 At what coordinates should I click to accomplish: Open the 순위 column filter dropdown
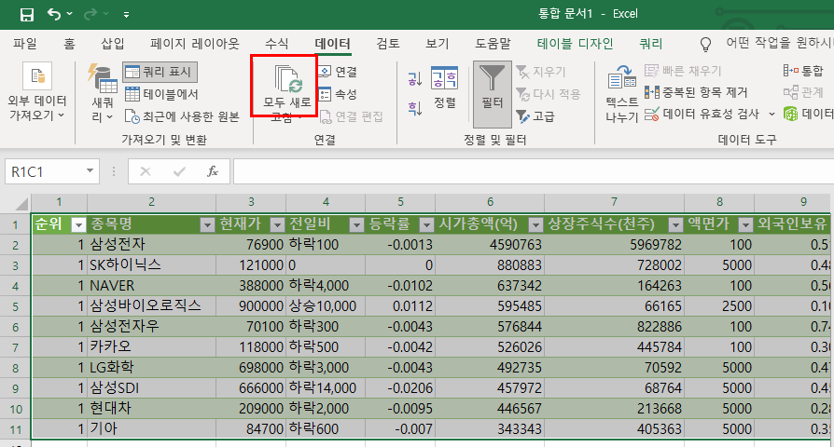78,225
